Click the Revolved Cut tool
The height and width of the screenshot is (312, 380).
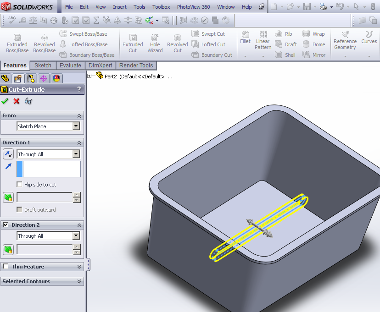[178, 43]
